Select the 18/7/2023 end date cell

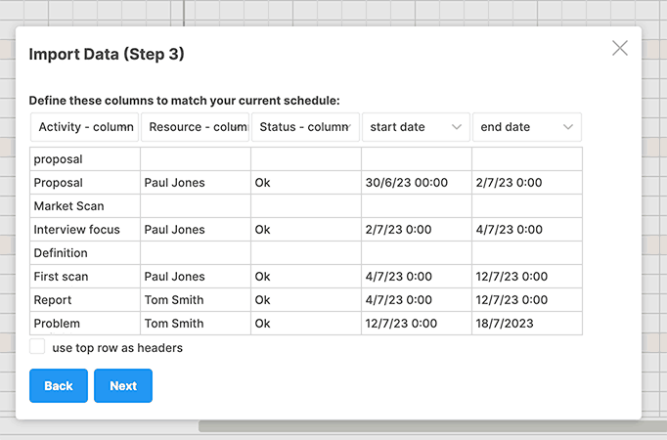[x=527, y=323]
